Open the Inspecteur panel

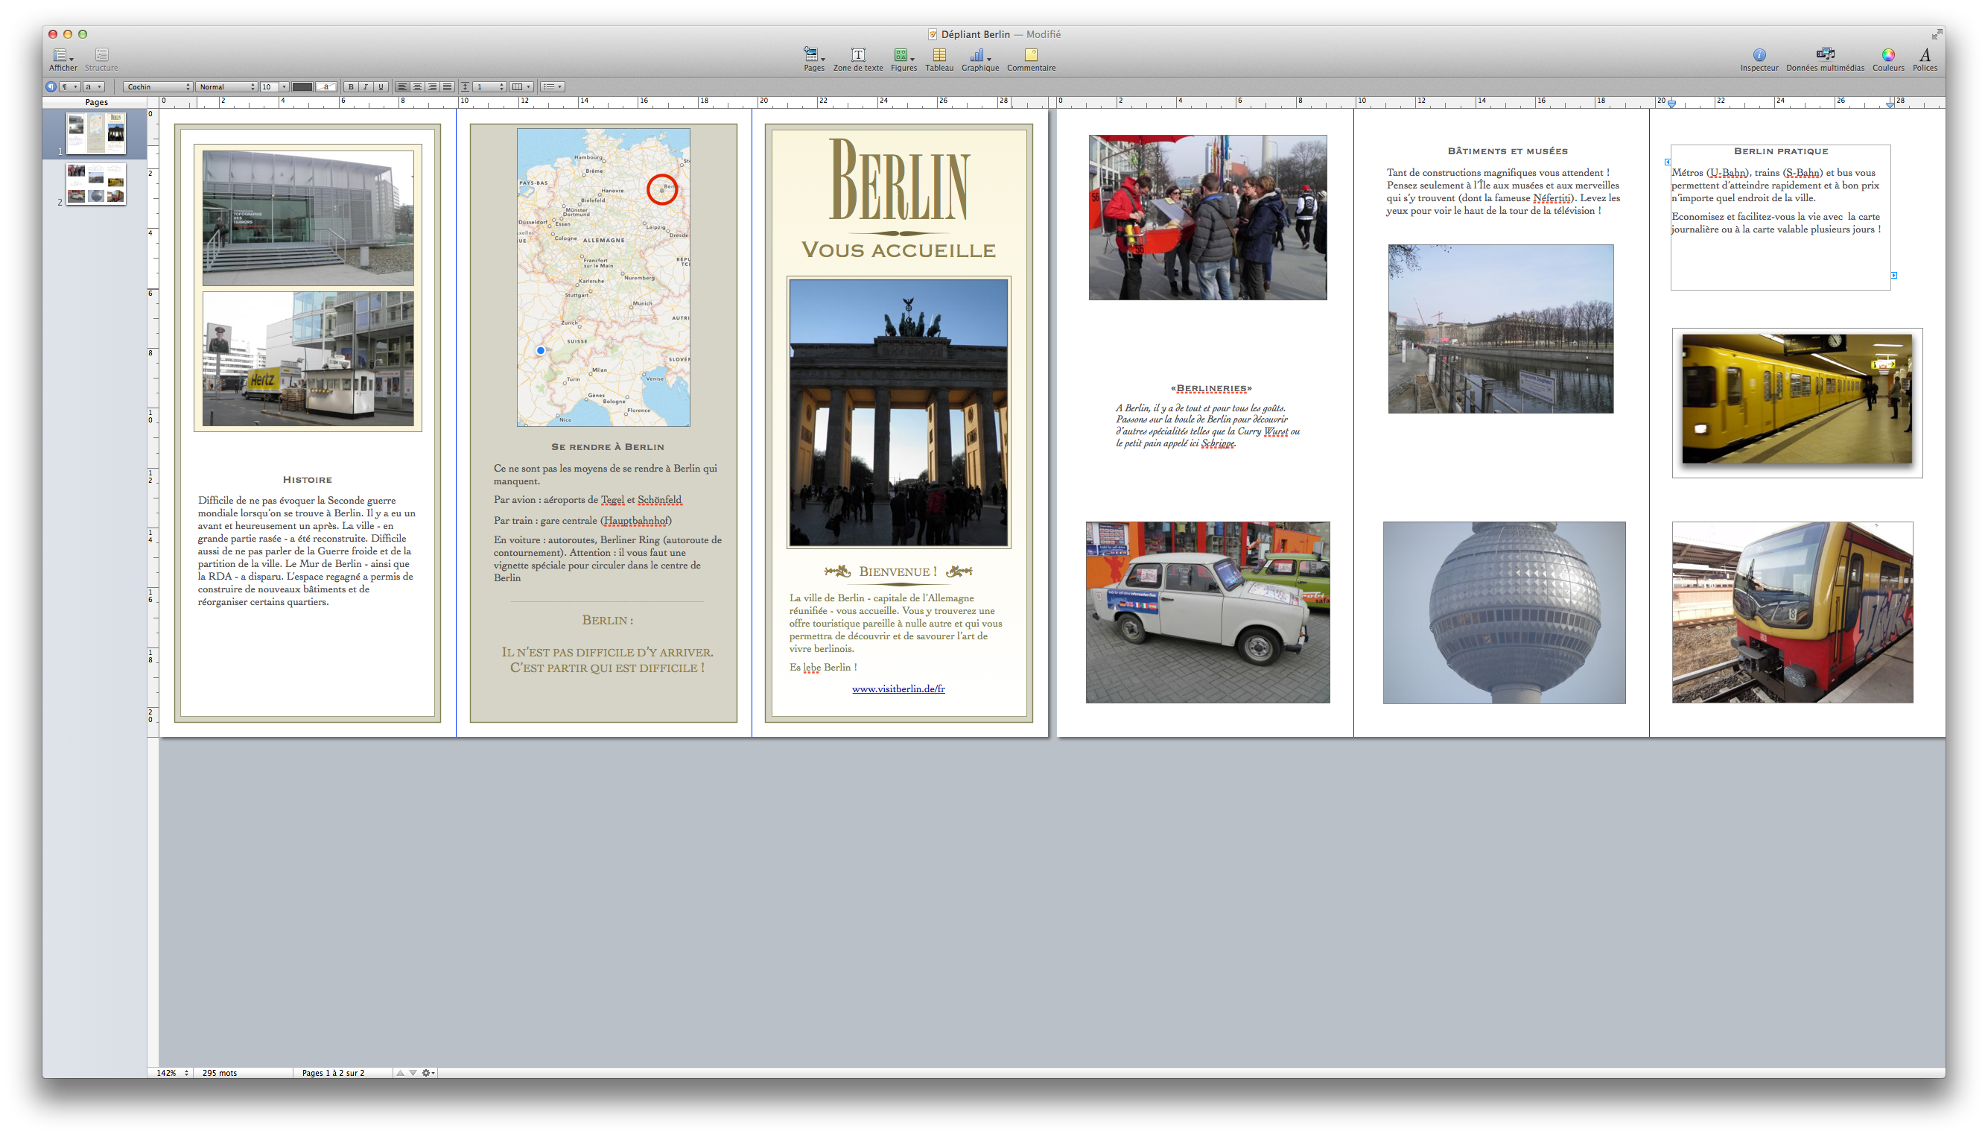pyautogui.click(x=1759, y=54)
